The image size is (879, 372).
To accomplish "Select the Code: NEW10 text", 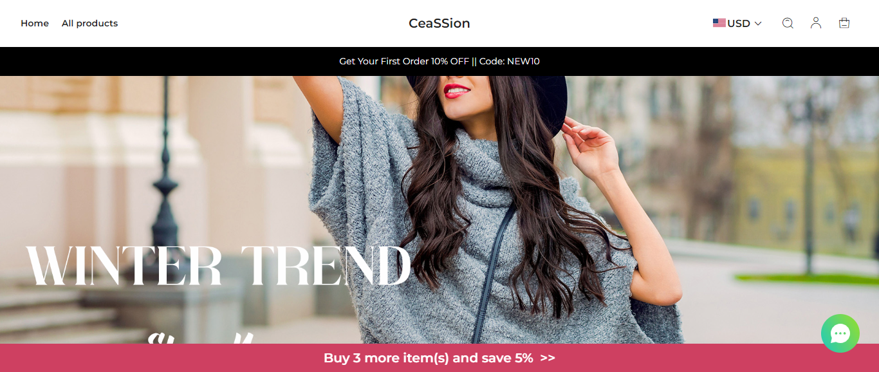I will (x=510, y=61).
